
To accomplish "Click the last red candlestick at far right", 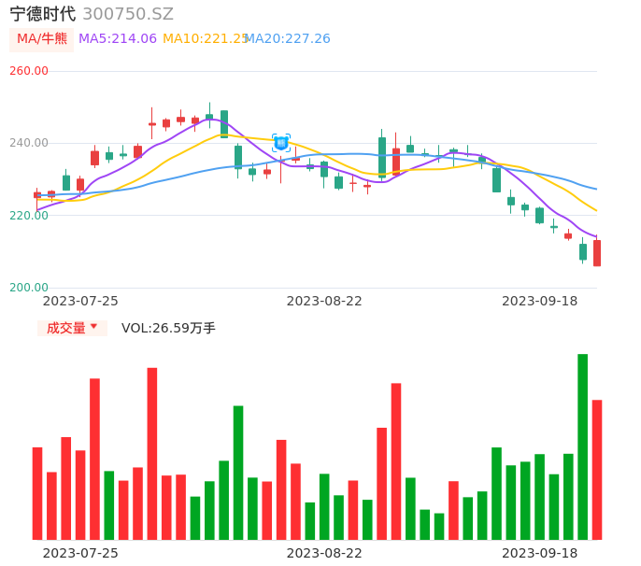I will pos(597,253).
